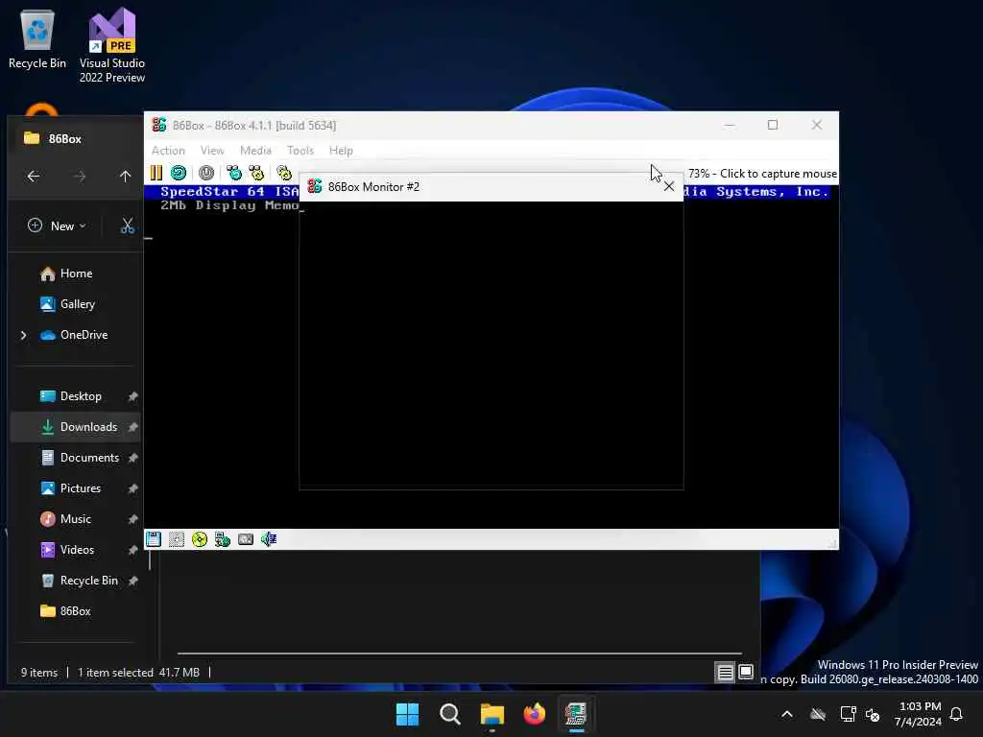983x737 pixels.
Task: Go back in the File Explorer window
Action: [x=34, y=177]
